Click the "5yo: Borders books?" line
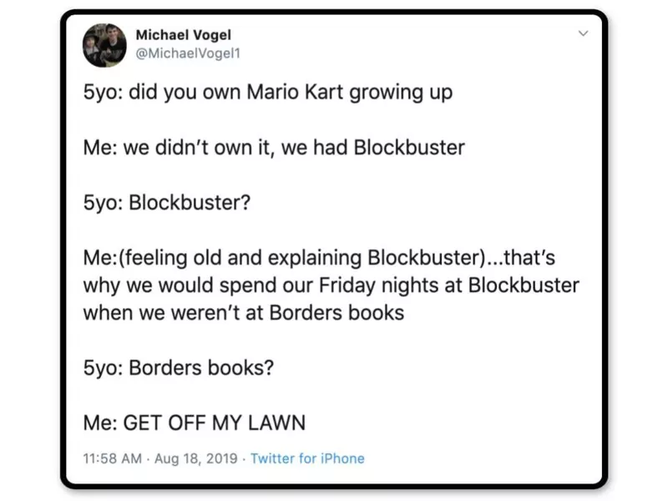668x501 pixels. point(179,368)
